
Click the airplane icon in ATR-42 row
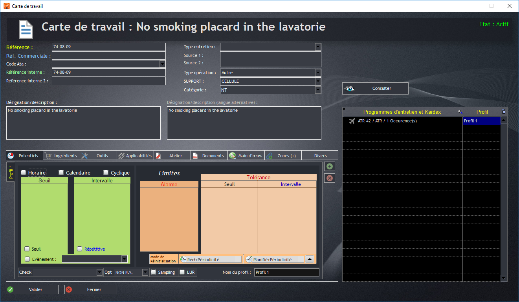pyautogui.click(x=352, y=121)
